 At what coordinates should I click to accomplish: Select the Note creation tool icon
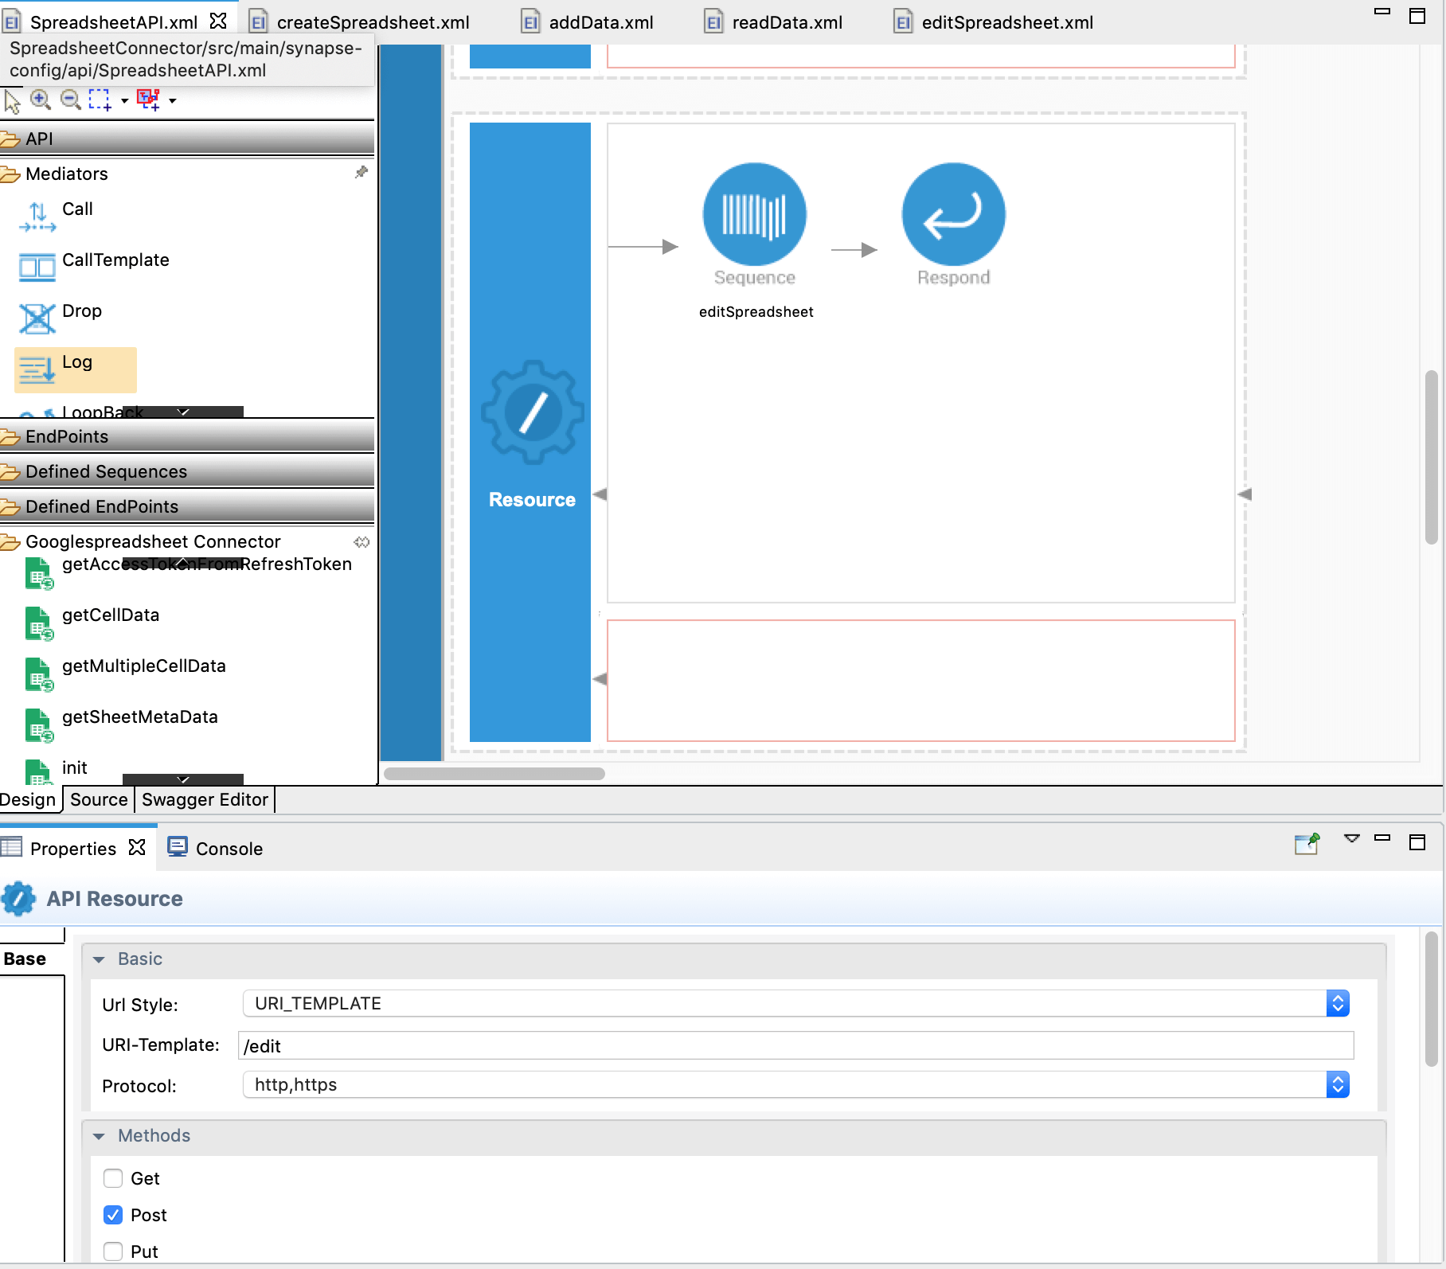pyautogui.click(x=148, y=100)
